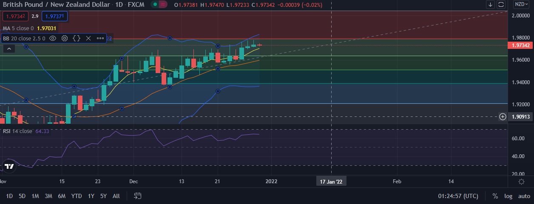
Task: Click the yellow MA value 1.97031
Action: pyautogui.click(x=46, y=28)
